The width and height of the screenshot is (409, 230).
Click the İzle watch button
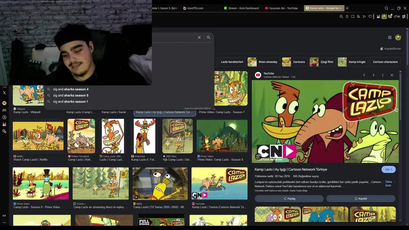pyautogui.click(x=389, y=169)
